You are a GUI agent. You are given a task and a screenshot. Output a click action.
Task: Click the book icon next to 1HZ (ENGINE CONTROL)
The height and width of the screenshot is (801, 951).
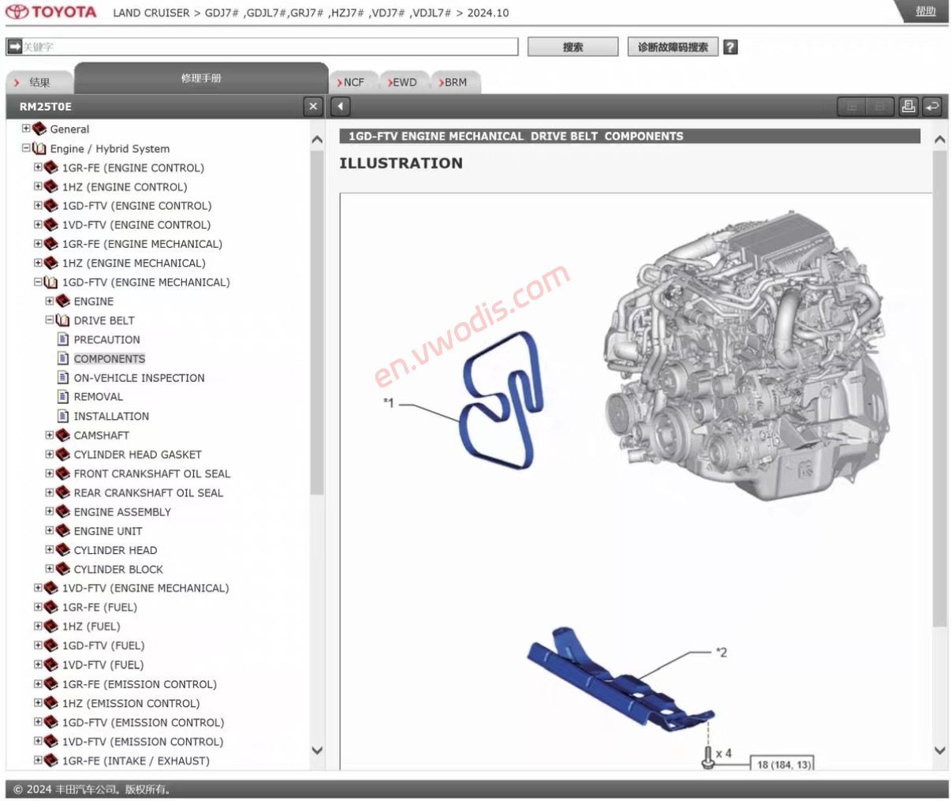pyautogui.click(x=51, y=186)
